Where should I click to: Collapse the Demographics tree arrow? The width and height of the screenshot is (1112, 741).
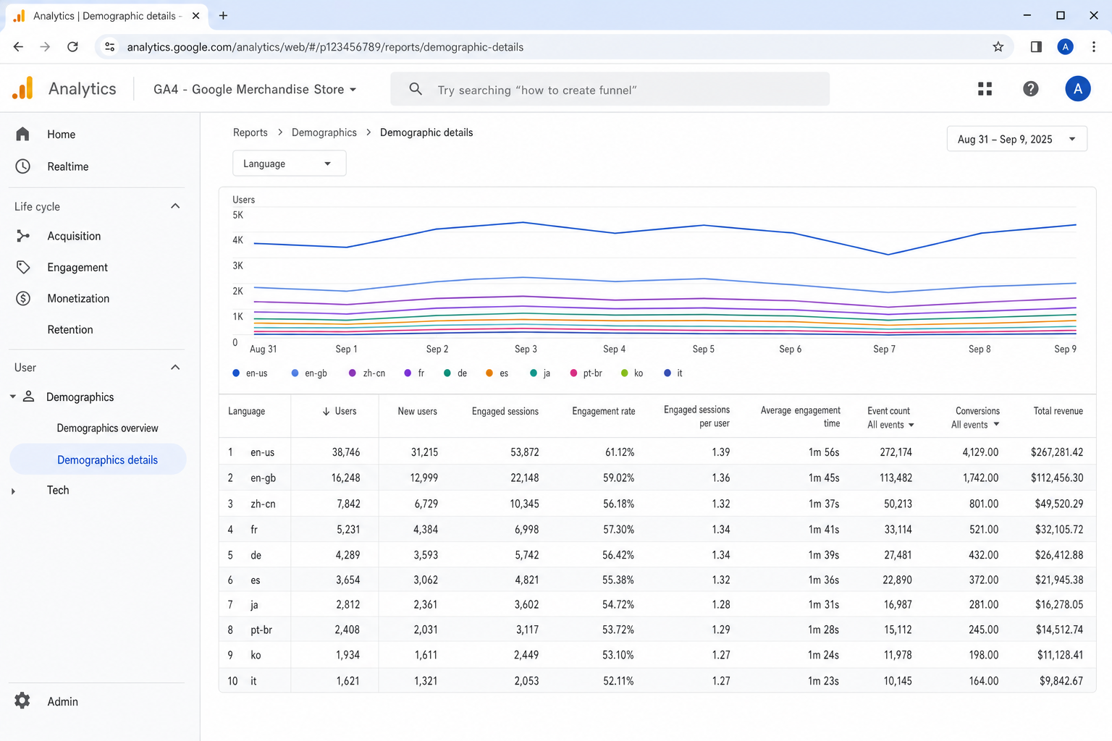[13, 397]
